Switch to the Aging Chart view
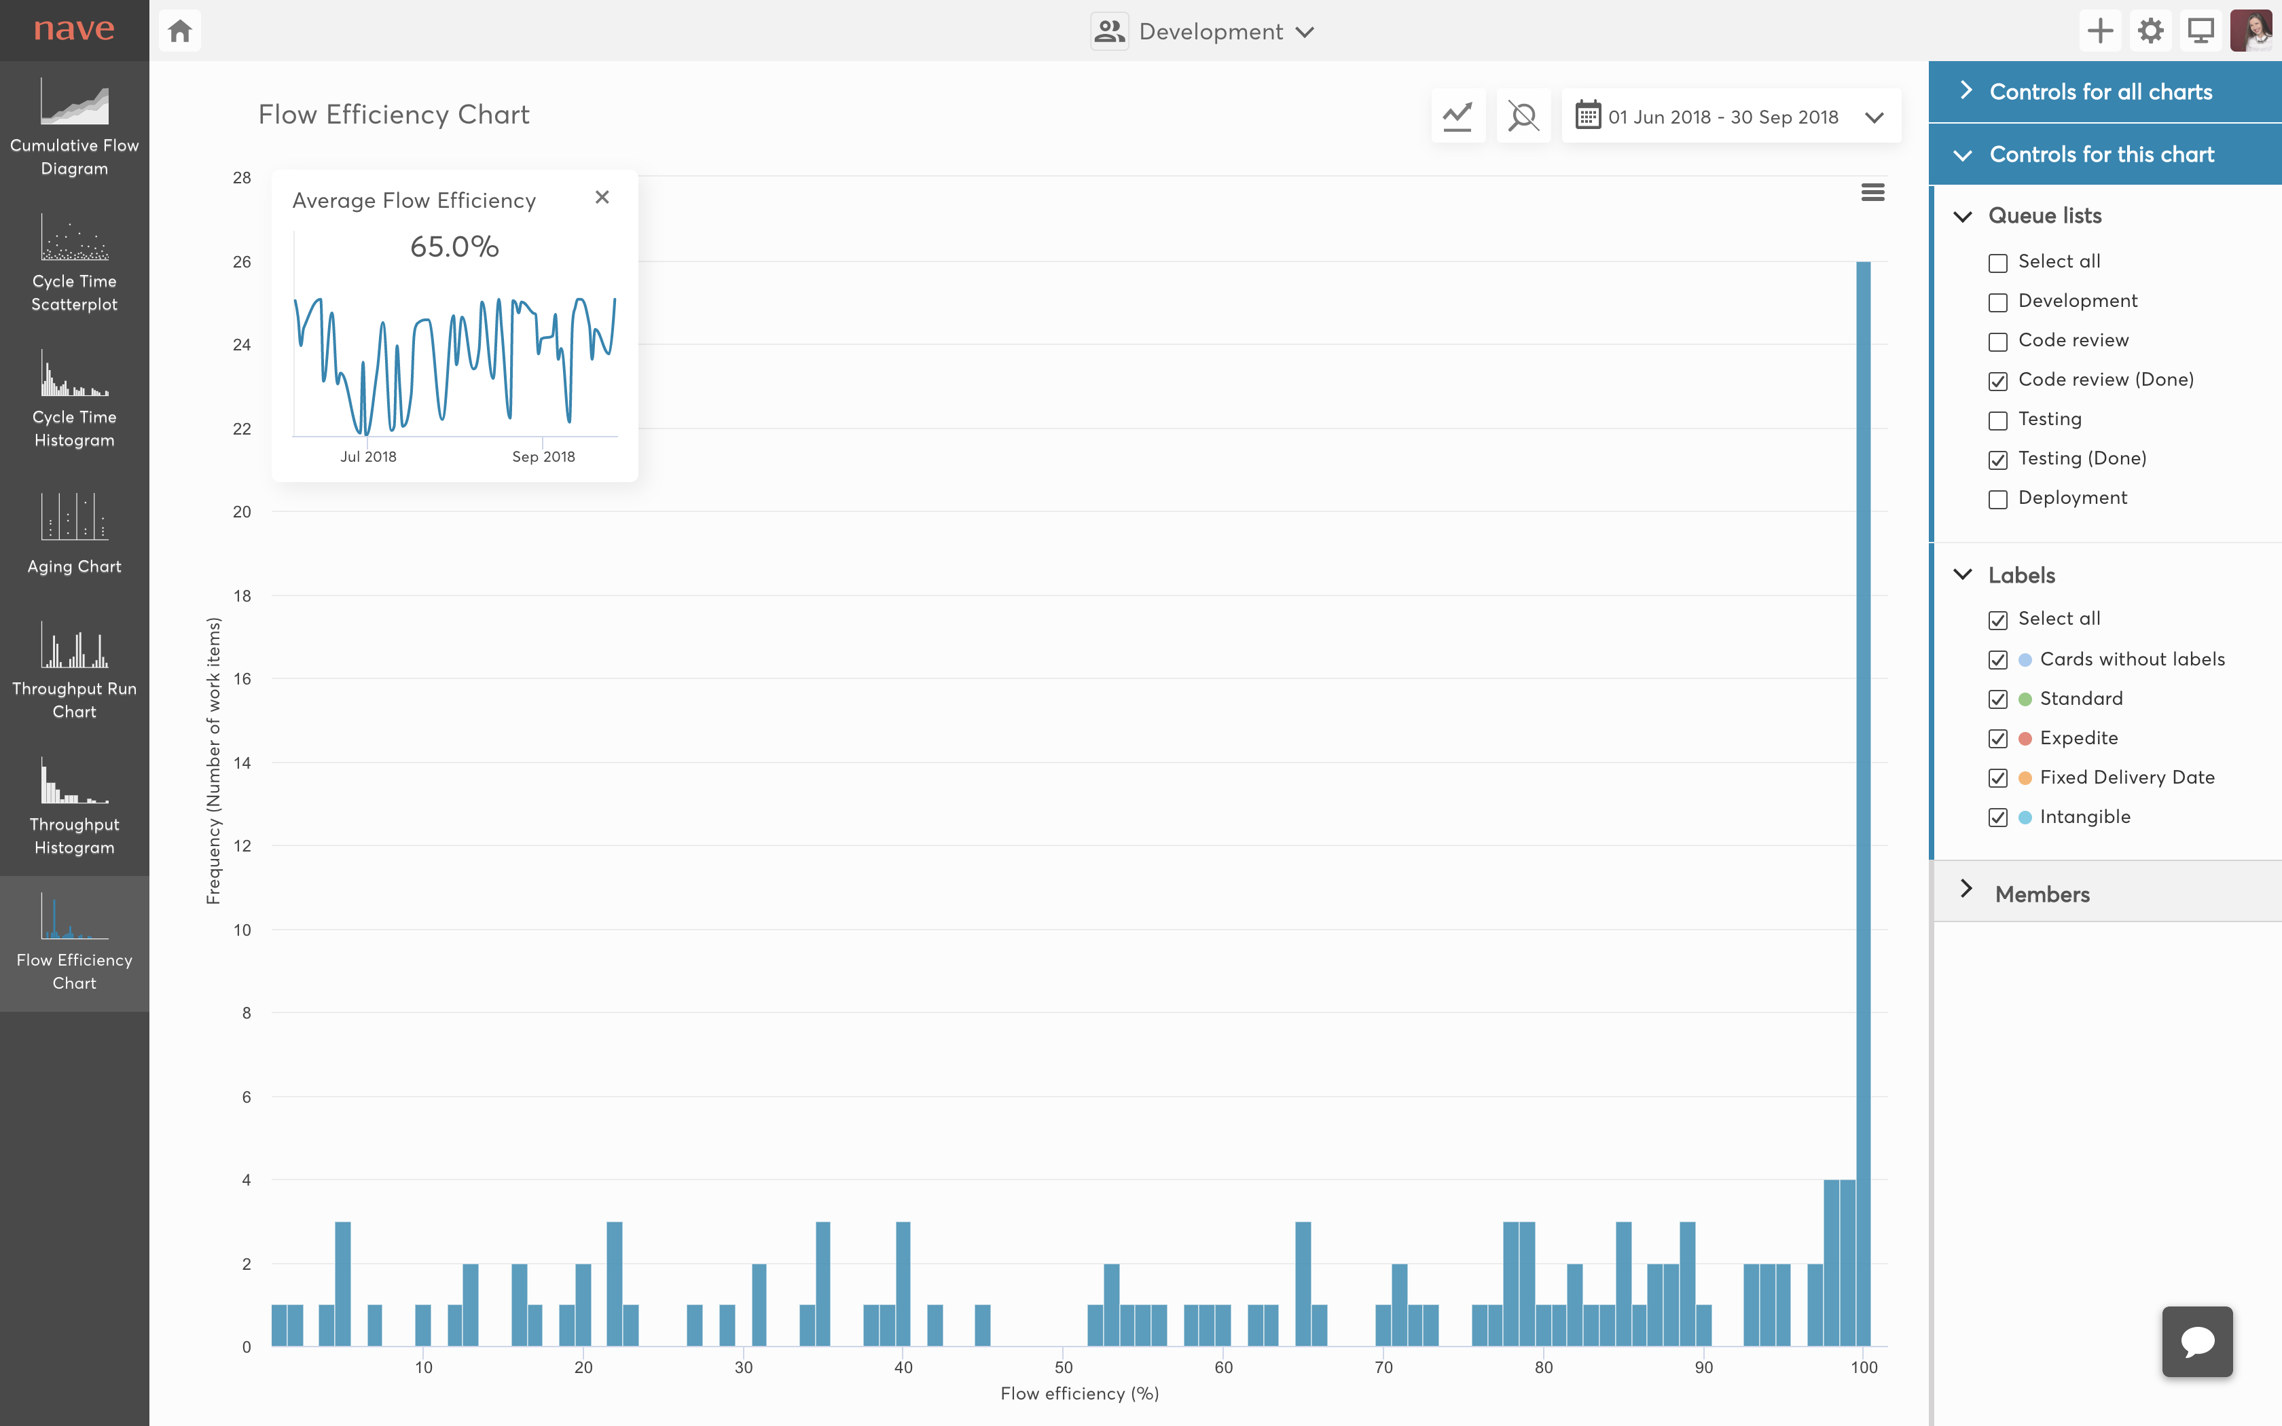2282x1426 pixels. [75, 533]
